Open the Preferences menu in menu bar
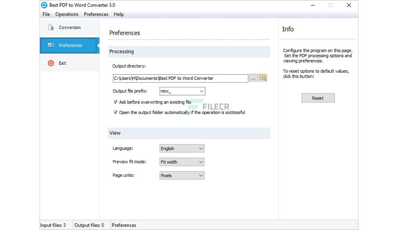Viewport: 398px width, 230px height. coord(96,14)
